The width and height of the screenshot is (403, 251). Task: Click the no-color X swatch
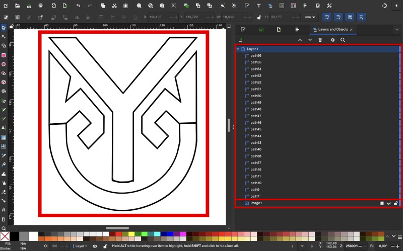tap(5, 236)
